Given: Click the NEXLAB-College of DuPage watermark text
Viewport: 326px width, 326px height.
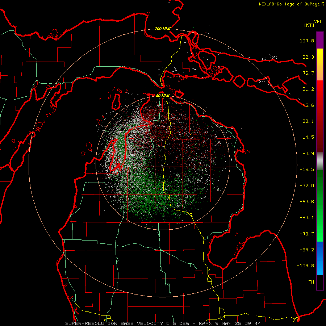Looking at the screenshot, I should pos(291,4).
